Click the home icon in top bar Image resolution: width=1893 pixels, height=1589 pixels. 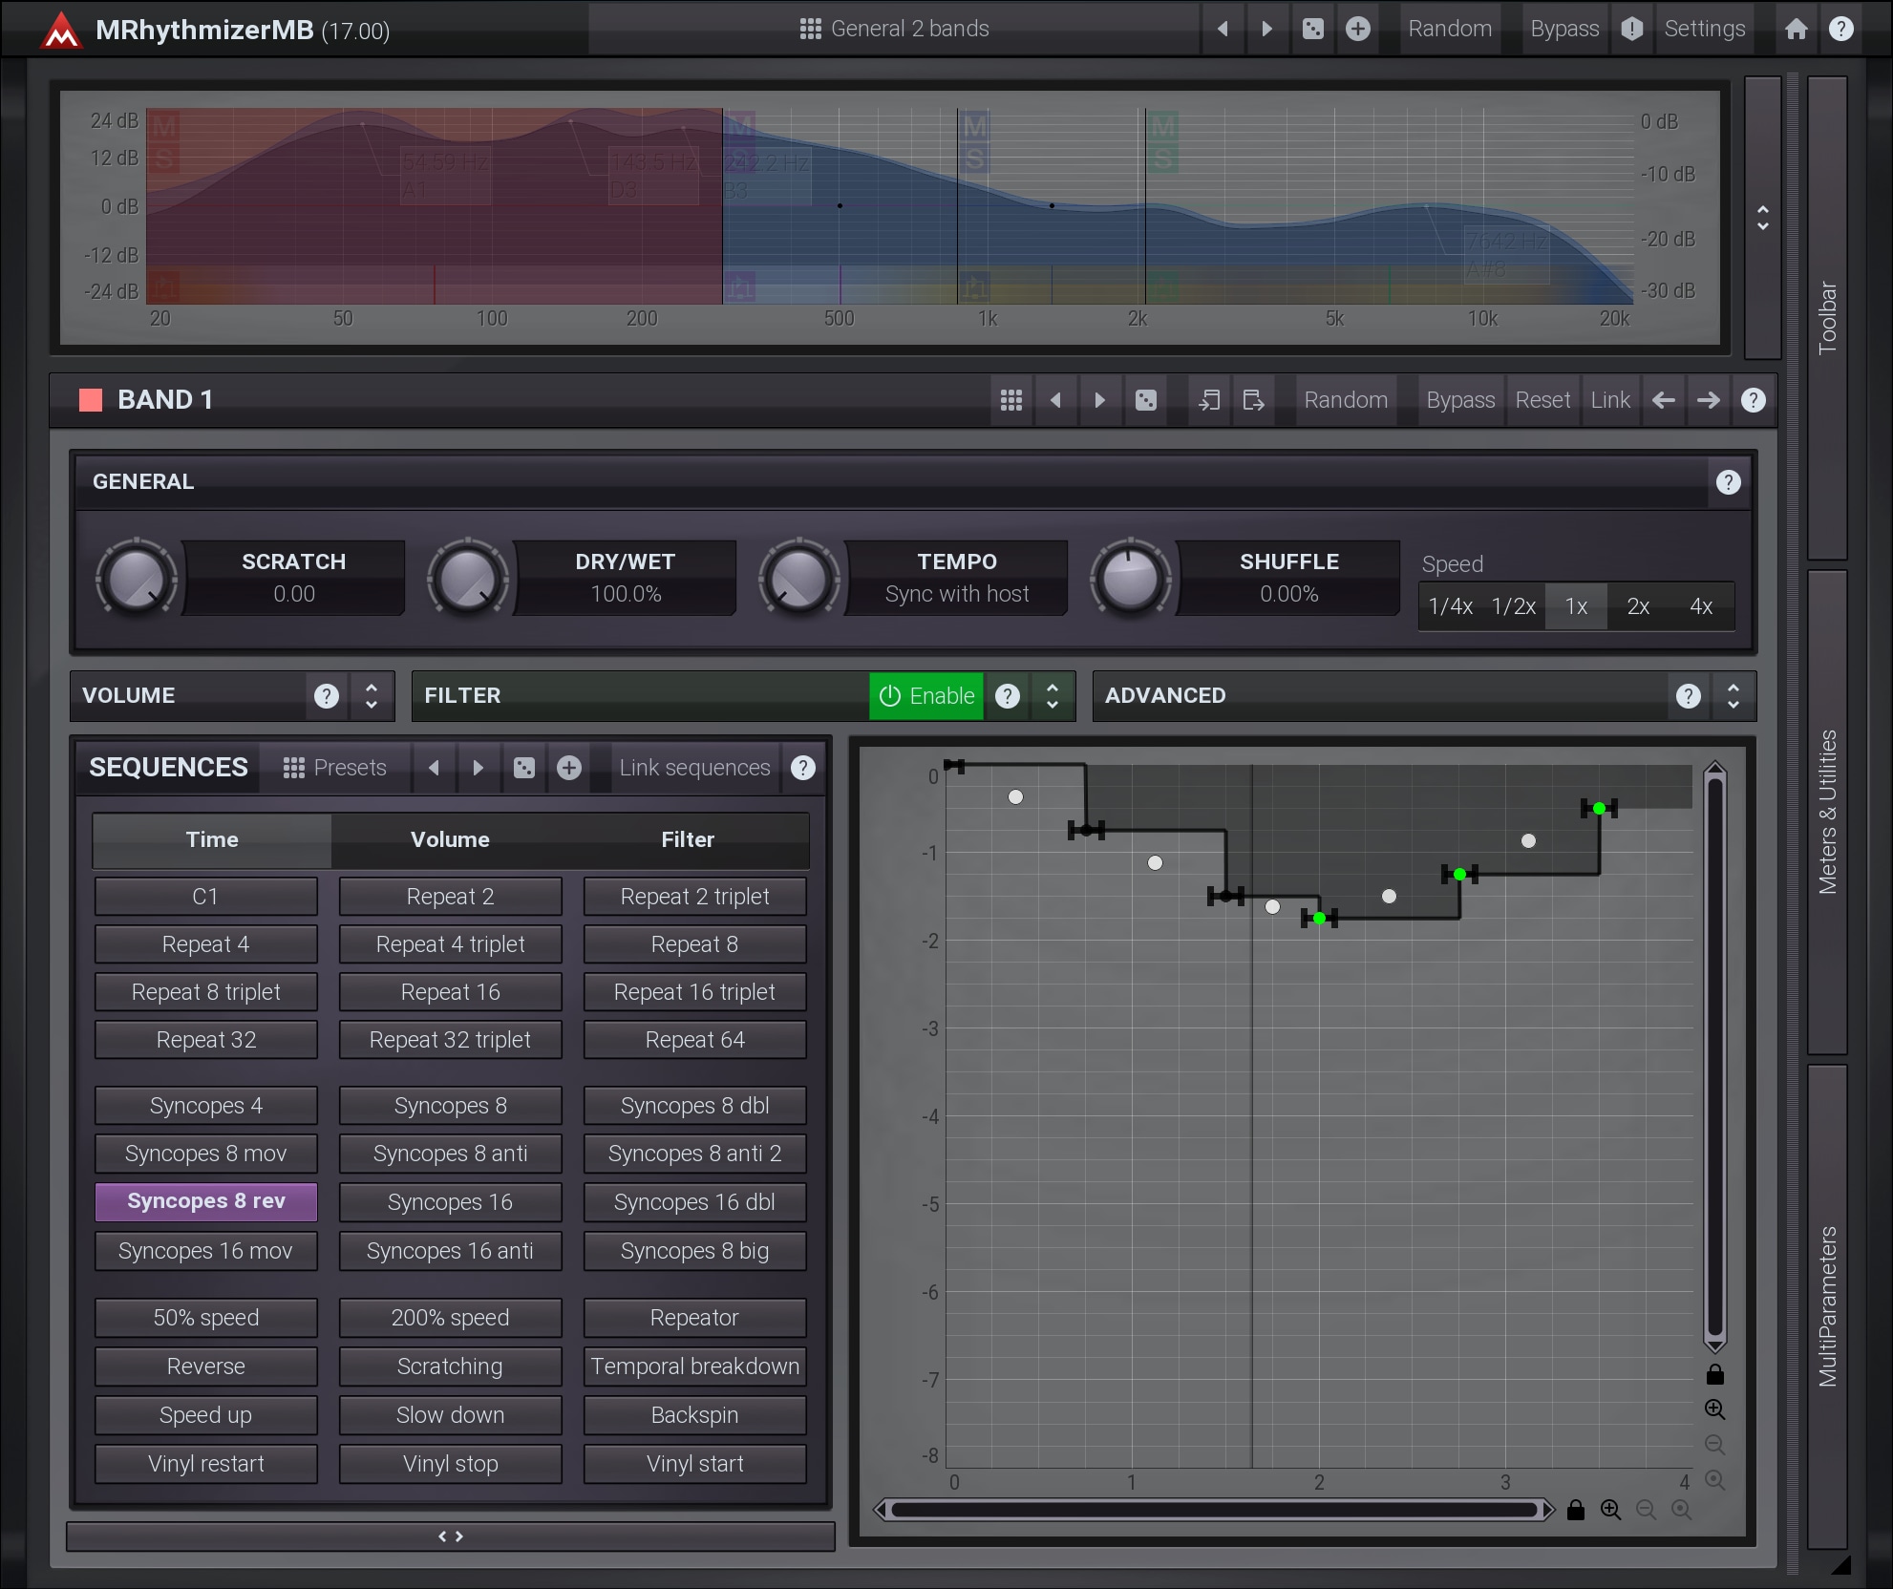(x=1796, y=29)
